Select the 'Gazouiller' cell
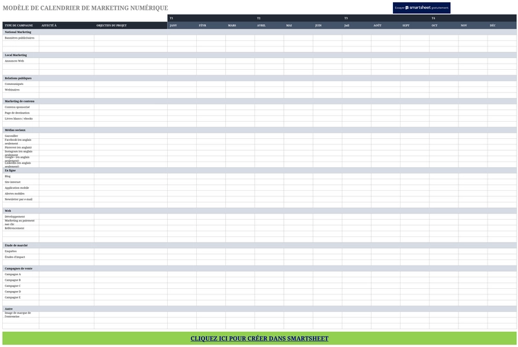Viewport: 518px width, 347px height. click(21, 135)
